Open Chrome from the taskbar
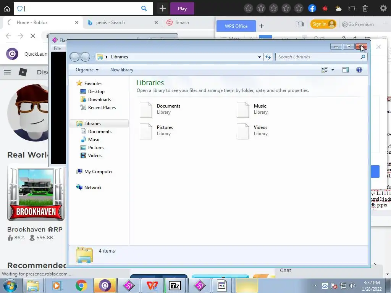The width and height of the screenshot is (391, 293). tap(81, 285)
